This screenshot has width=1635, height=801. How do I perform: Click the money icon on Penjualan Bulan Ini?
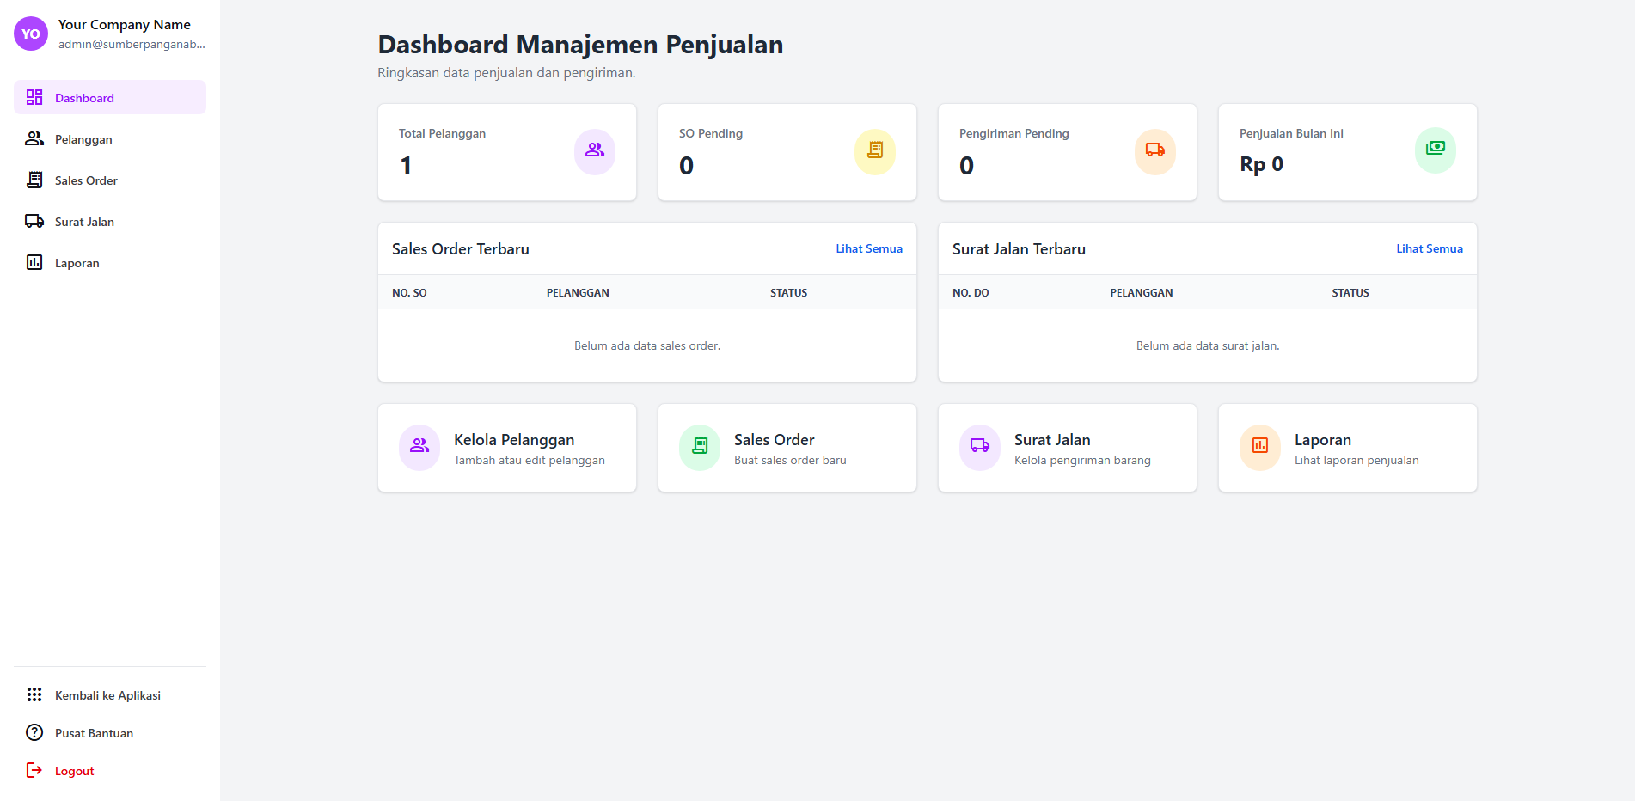1435,149
